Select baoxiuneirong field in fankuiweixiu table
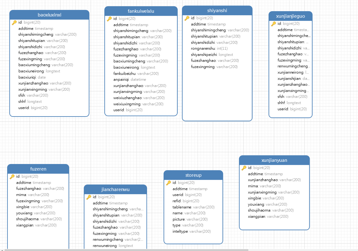Screen dimensions: 358x251 coord(134,67)
